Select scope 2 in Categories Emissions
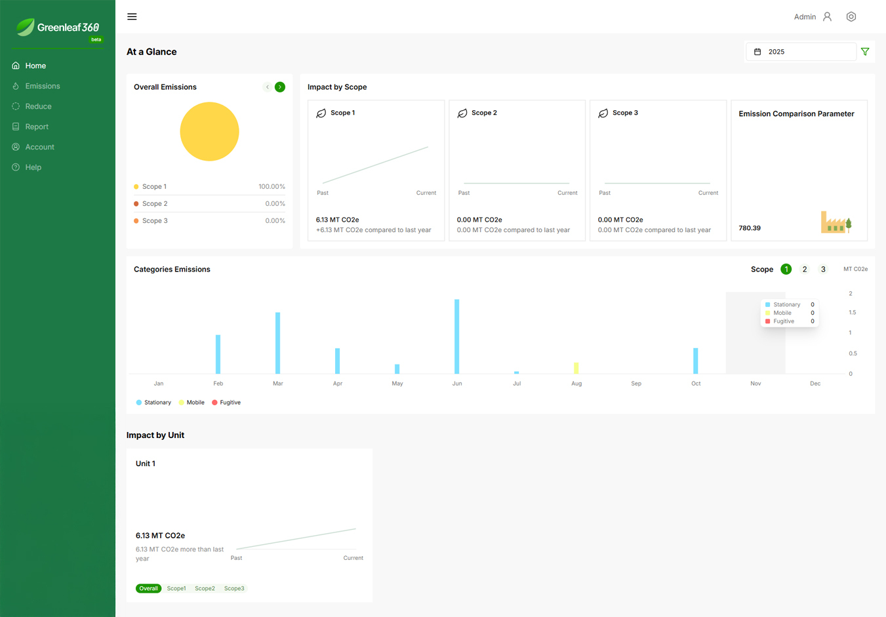Screen dimensions: 886x617 805,269
